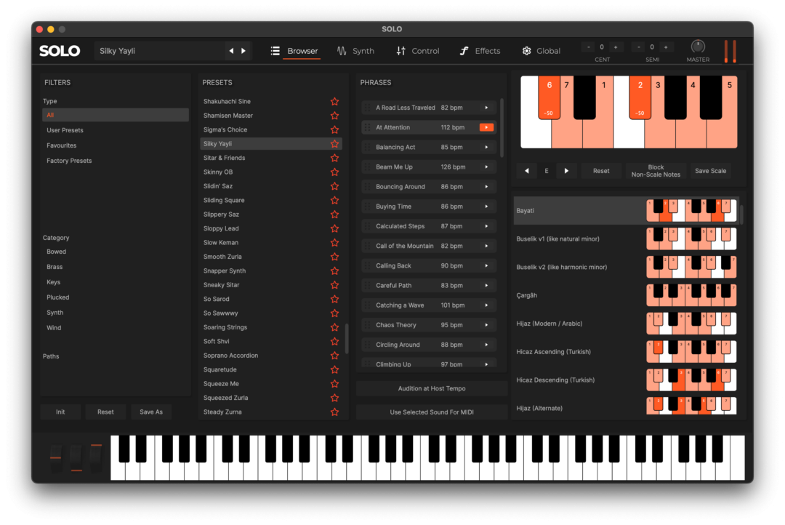This screenshot has height=525, width=785.
Task: Select the Hijaz (Modern / Arabic) scale
Action: pos(549,324)
